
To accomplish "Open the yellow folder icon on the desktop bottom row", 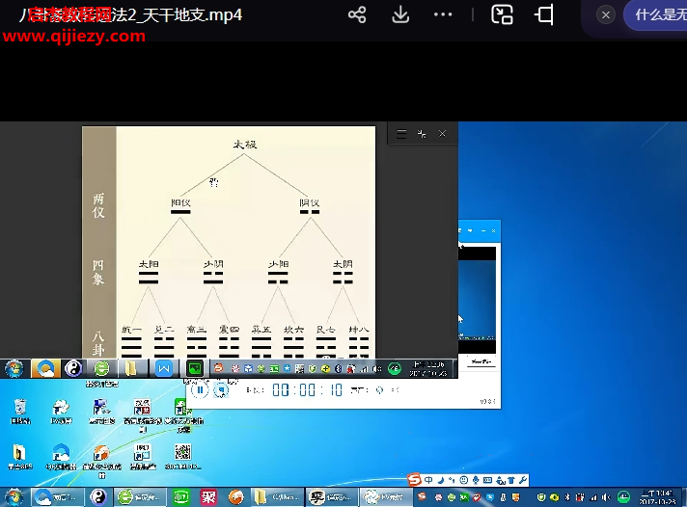I will [x=19, y=456].
